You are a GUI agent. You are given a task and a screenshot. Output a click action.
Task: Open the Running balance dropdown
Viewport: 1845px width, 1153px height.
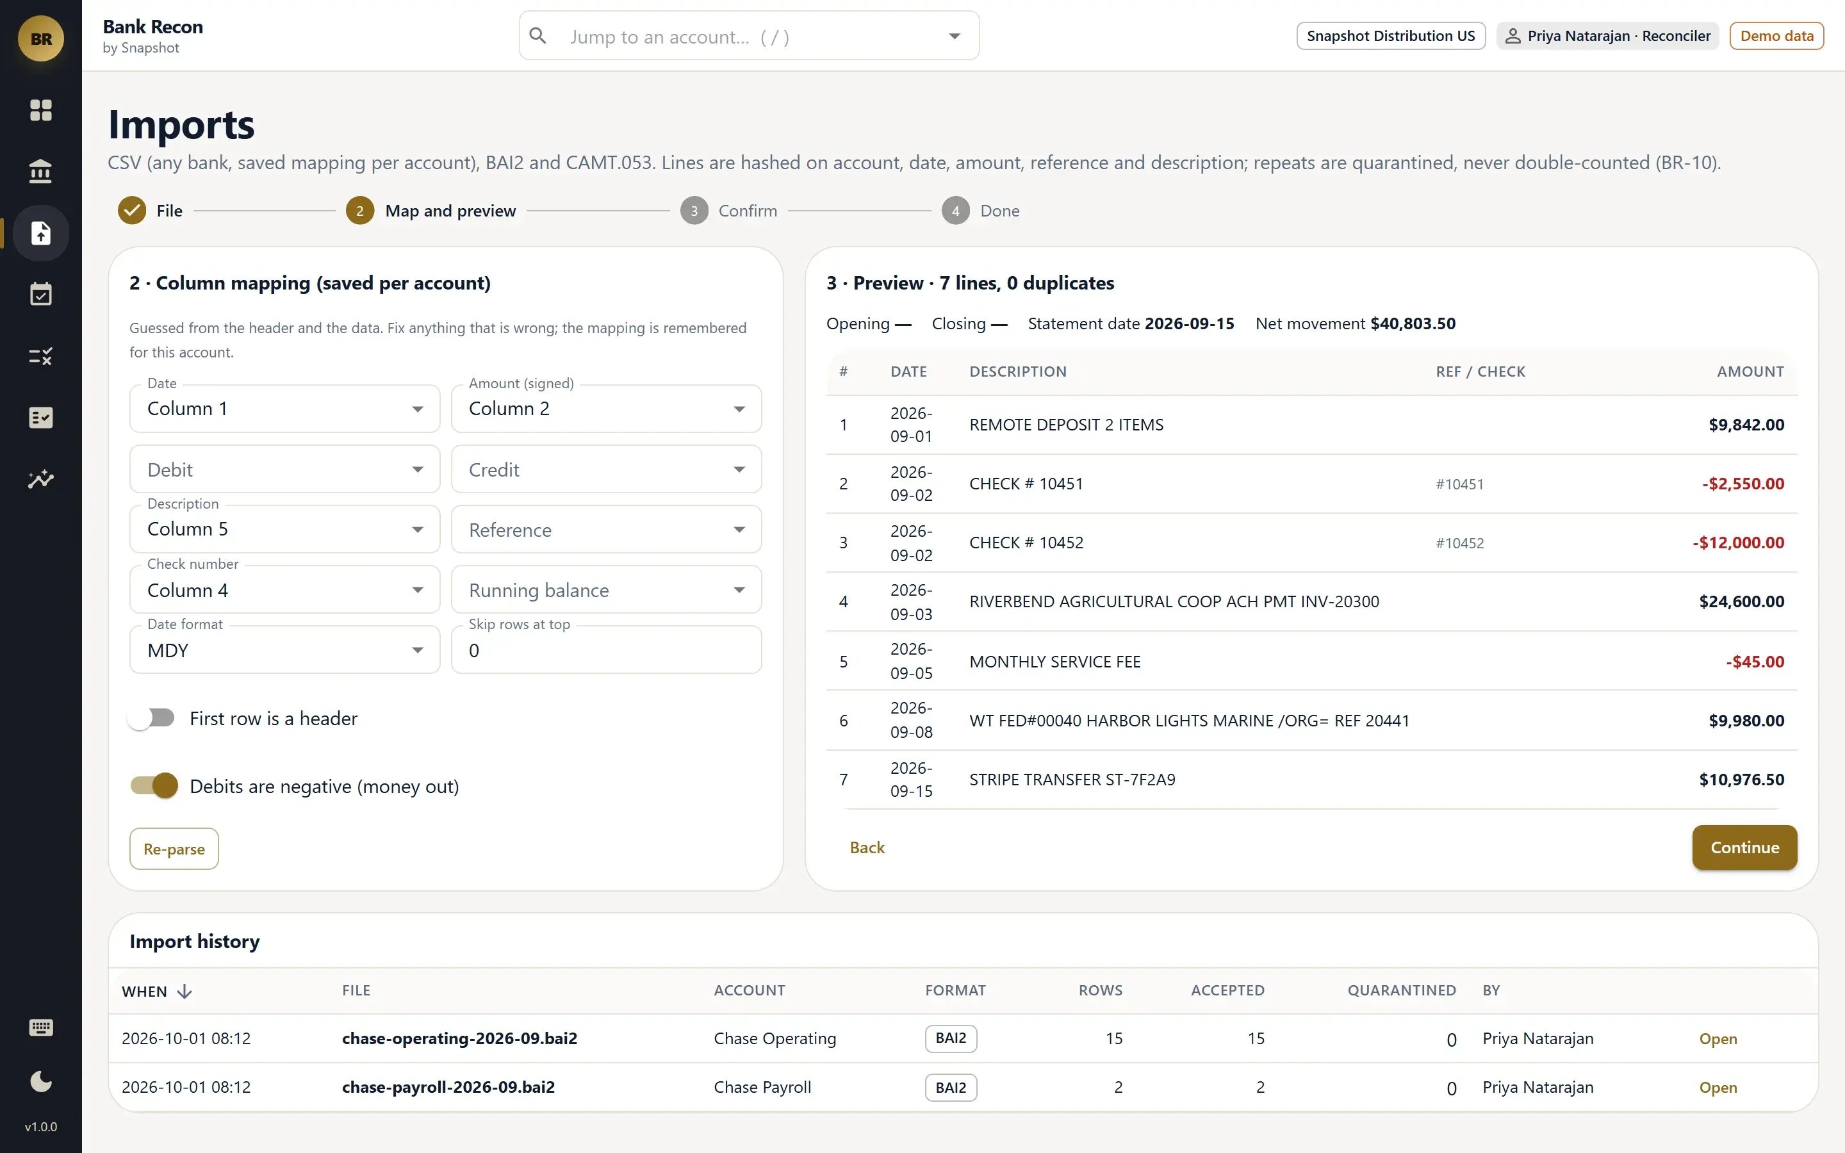[606, 589]
